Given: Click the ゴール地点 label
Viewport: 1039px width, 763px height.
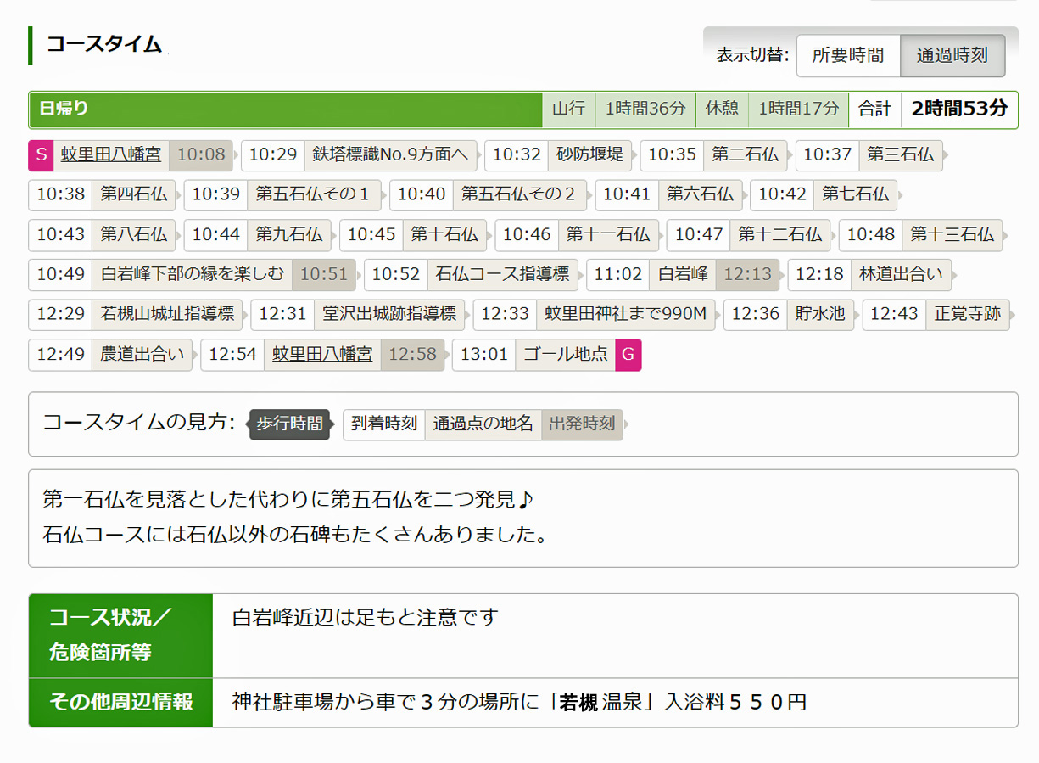Looking at the screenshot, I should (x=565, y=355).
